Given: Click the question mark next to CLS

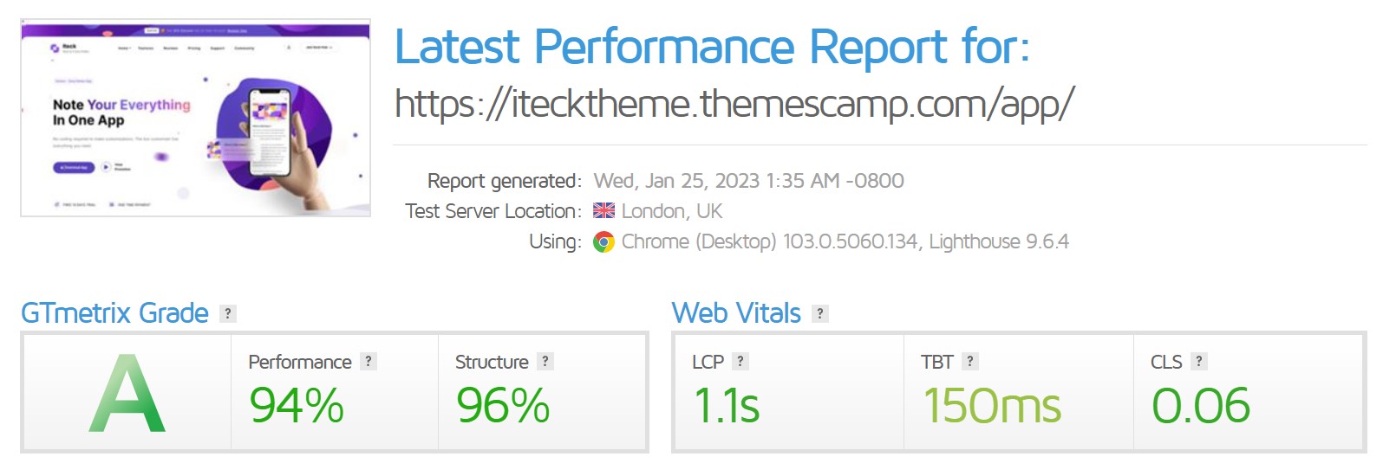Looking at the screenshot, I should (x=1199, y=362).
